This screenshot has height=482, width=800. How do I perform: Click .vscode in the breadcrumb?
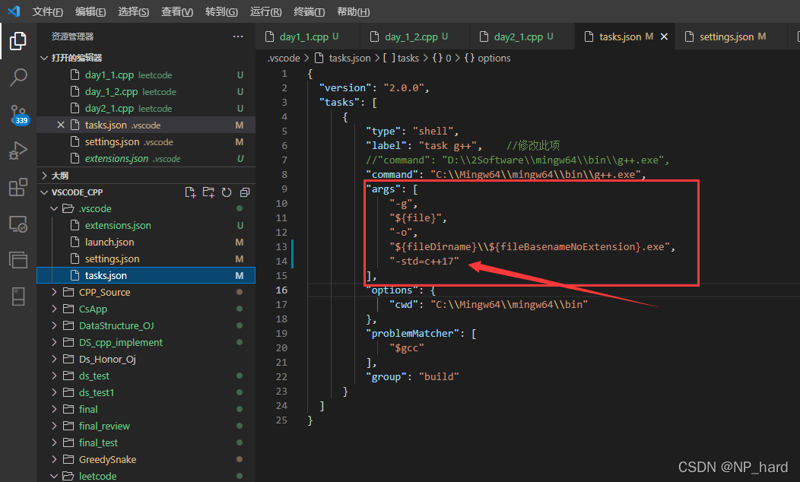pos(284,58)
